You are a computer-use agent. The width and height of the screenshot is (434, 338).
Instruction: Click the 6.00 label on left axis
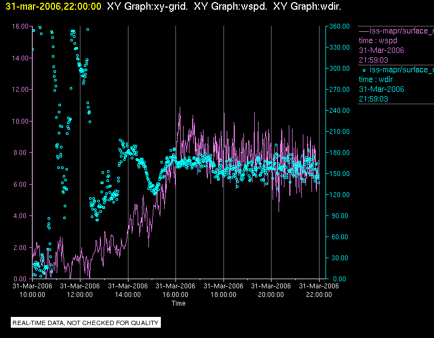click(21, 184)
